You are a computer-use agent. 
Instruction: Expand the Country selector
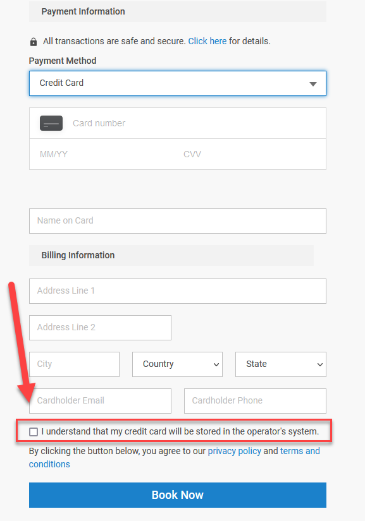click(x=177, y=364)
